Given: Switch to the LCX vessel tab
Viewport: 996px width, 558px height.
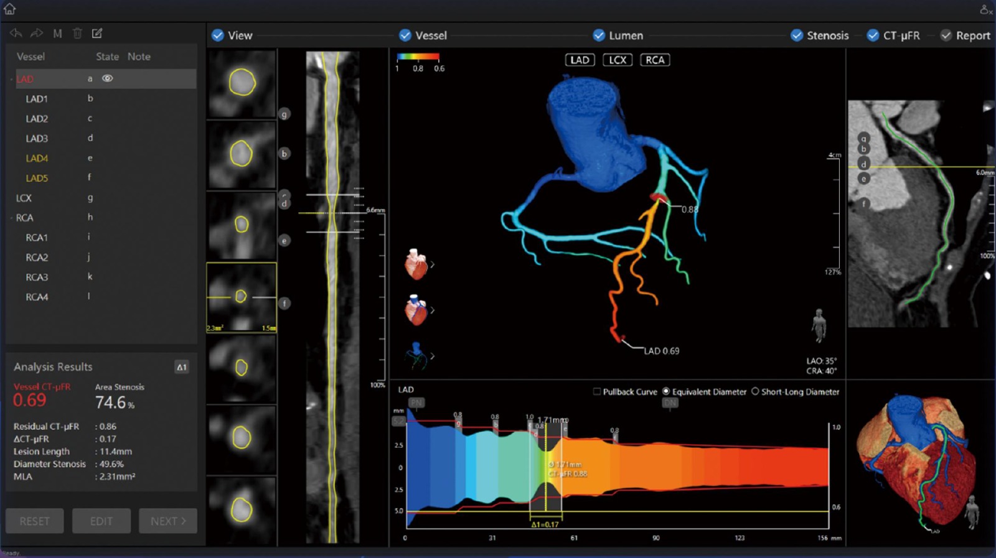Looking at the screenshot, I should coord(617,60).
